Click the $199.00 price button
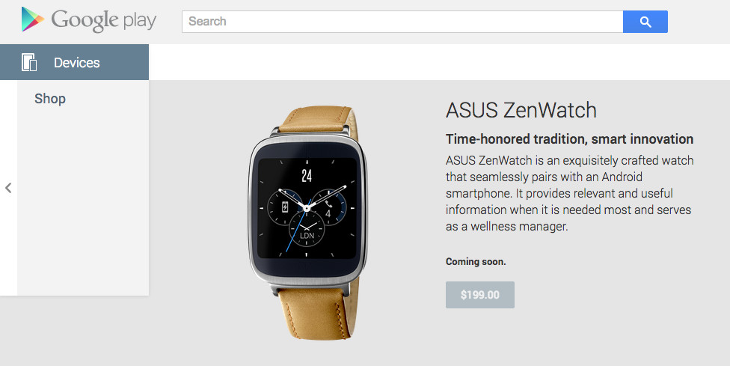This screenshot has height=366, width=730. (x=480, y=295)
